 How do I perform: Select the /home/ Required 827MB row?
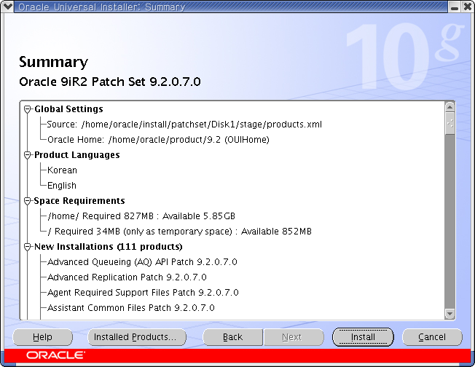[x=141, y=216]
